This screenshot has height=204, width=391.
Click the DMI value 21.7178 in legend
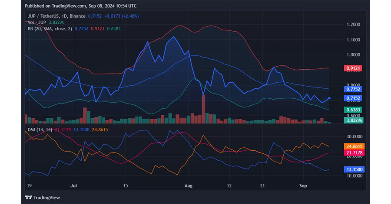(63, 130)
